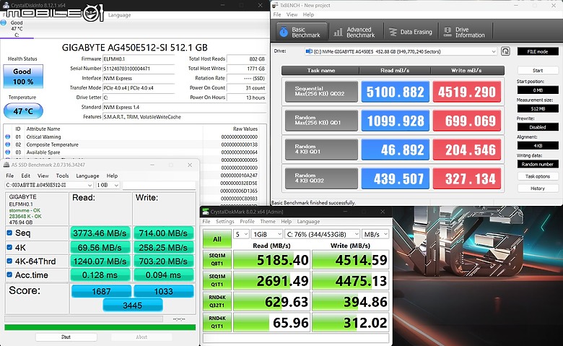This screenshot has height=346, width=563.
Task: Click the Start position 0 MB field
Action: pos(538,90)
